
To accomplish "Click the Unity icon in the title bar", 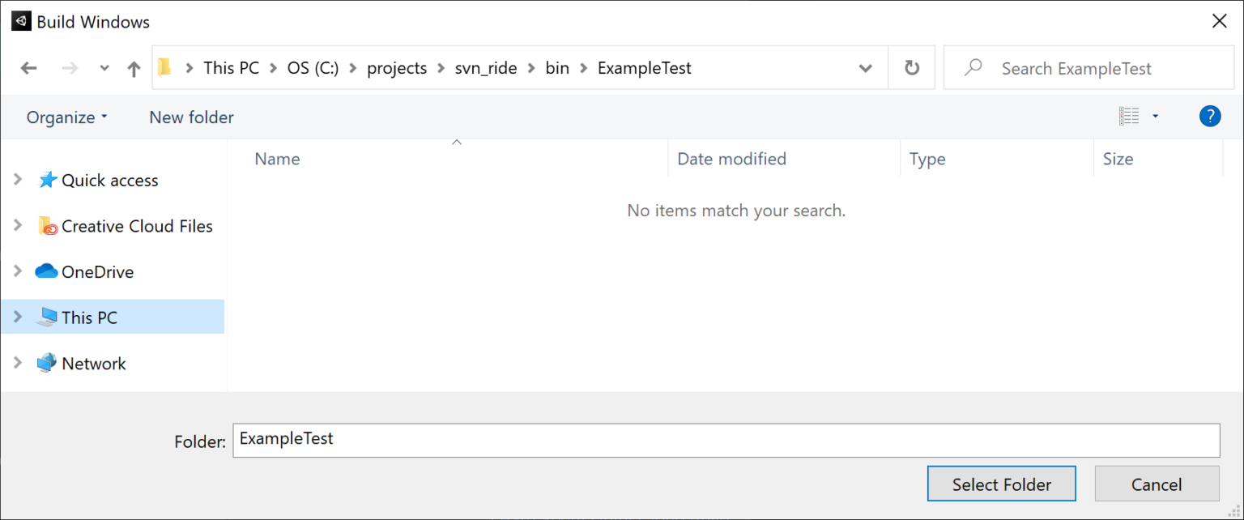I will 20,20.
